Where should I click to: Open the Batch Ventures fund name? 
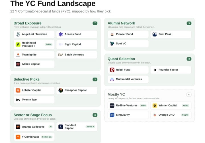[74, 55]
